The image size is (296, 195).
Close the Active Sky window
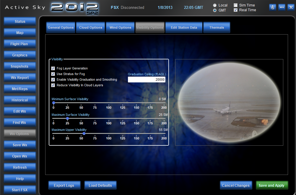click(290, 7)
